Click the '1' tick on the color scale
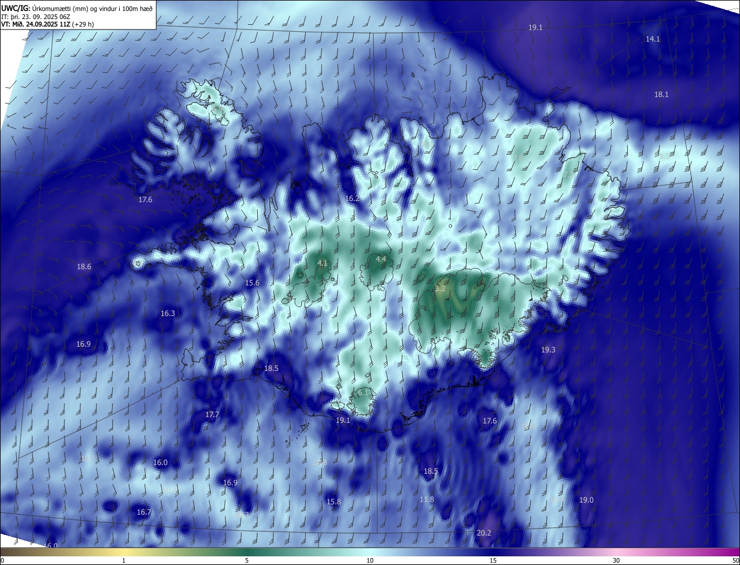The width and height of the screenshot is (740, 565). (x=124, y=560)
